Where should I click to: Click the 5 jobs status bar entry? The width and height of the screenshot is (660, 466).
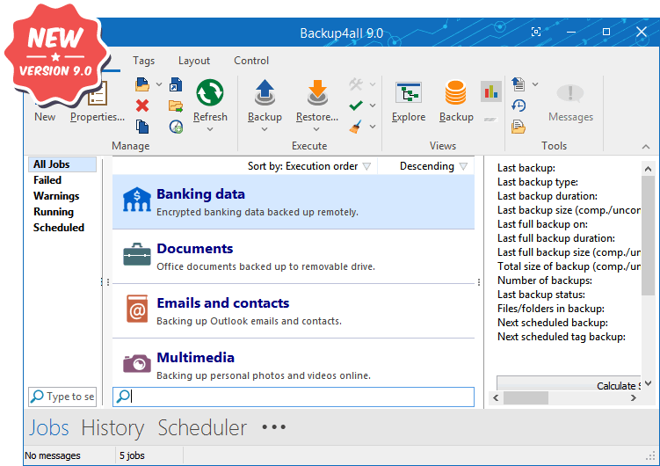[132, 455]
